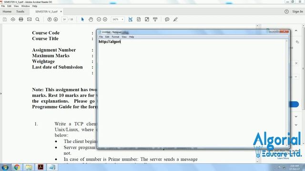Image resolution: width=305 pixels, height=171 pixels.
Task: Open Chrome from the taskbar
Action: [17, 167]
